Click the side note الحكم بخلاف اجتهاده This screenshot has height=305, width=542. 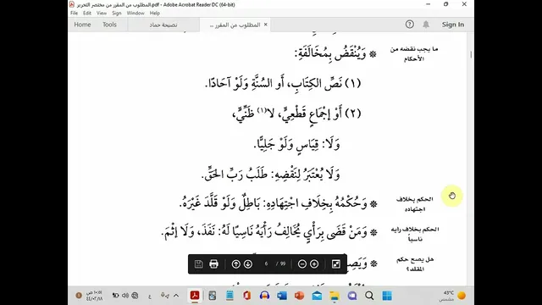[414, 204]
